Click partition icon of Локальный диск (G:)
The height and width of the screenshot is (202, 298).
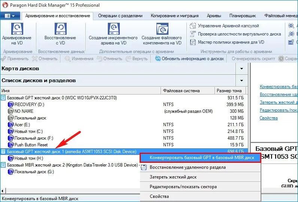click(10, 172)
